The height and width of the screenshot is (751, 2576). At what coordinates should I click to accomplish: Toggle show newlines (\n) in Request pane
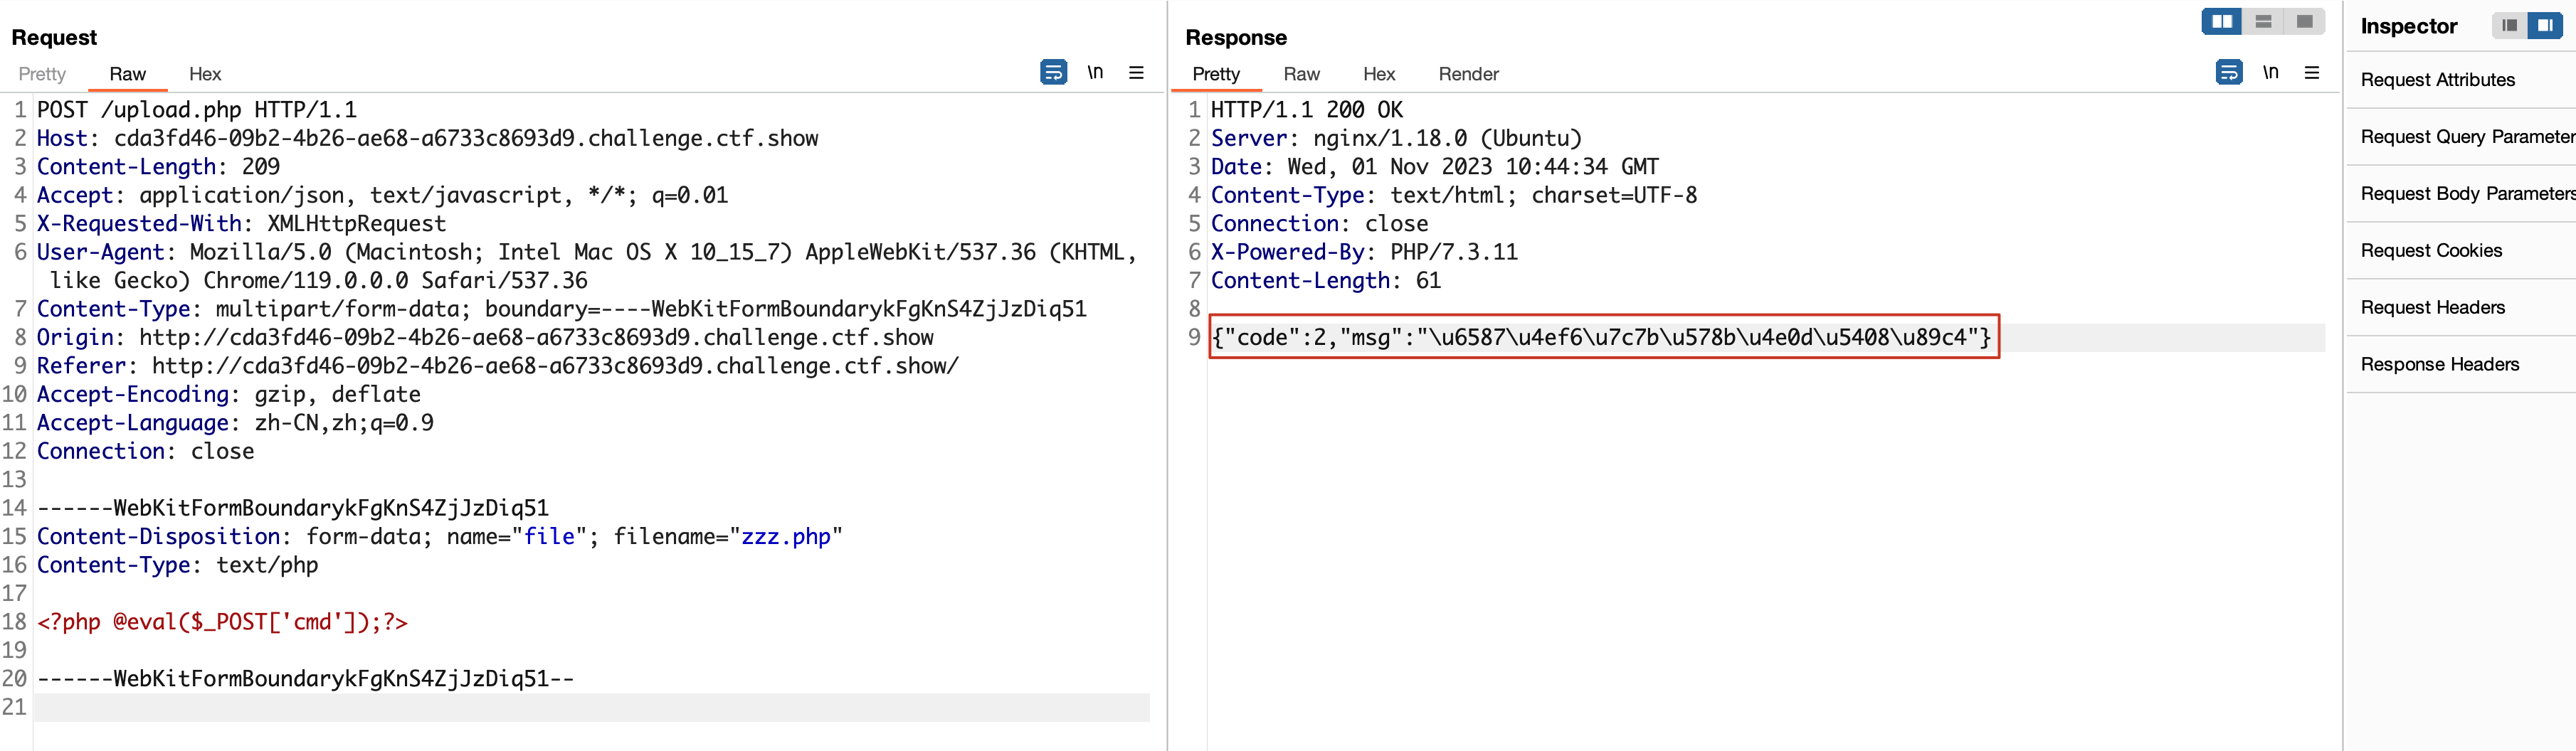pyautogui.click(x=1095, y=72)
